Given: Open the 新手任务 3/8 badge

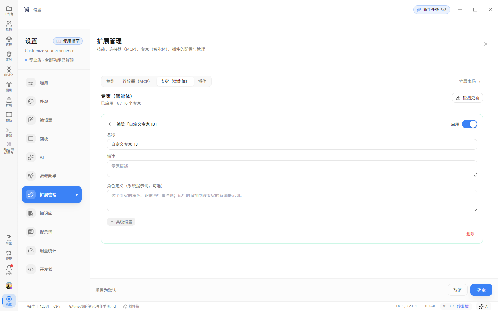Looking at the screenshot, I should tap(432, 10).
